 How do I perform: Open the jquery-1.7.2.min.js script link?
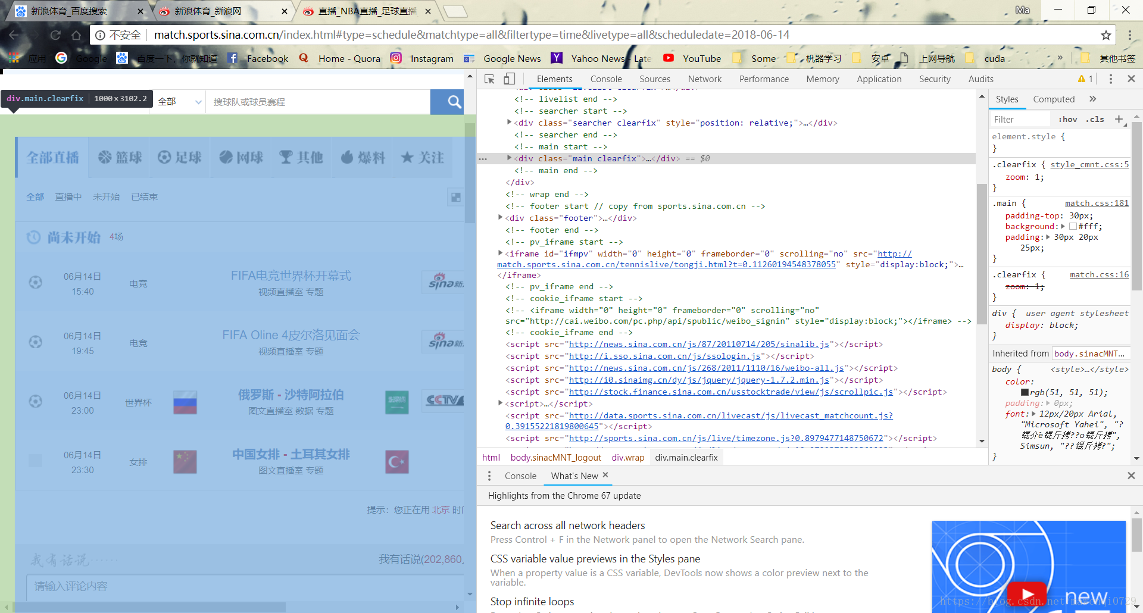(x=699, y=380)
